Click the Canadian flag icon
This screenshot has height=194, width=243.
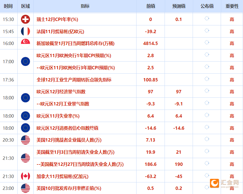[x=25, y=176]
